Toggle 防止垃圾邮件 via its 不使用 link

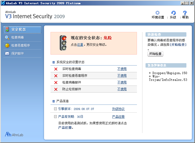[x=122, y=89]
